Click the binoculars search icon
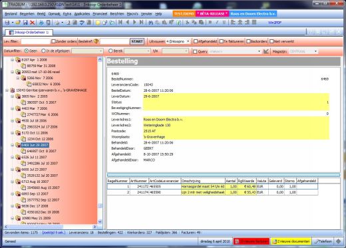Screen dimensions: 346x248 pyautogui.click(x=150, y=23)
